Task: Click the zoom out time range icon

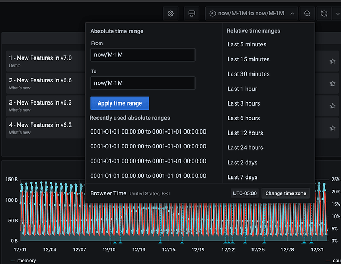Action: (307, 14)
